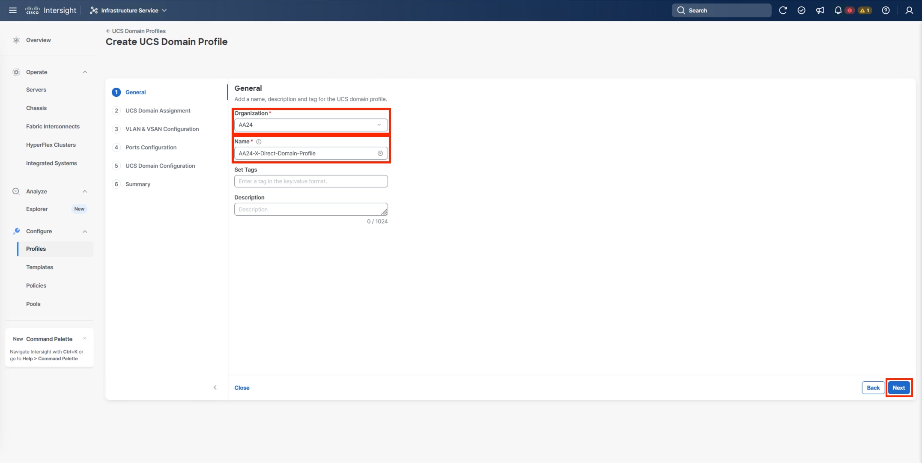View the yellow warning alerts badge

coord(864,9)
